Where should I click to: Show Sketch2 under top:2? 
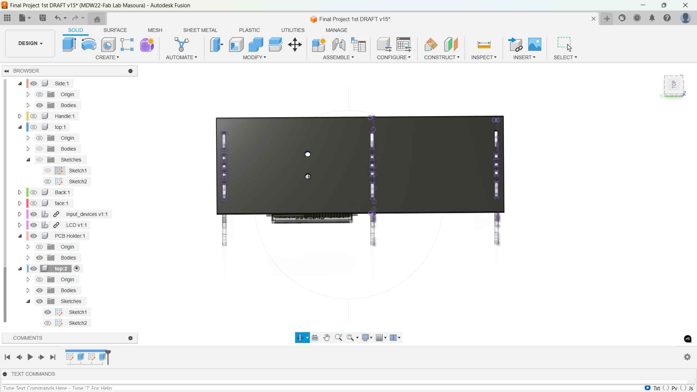pos(48,323)
